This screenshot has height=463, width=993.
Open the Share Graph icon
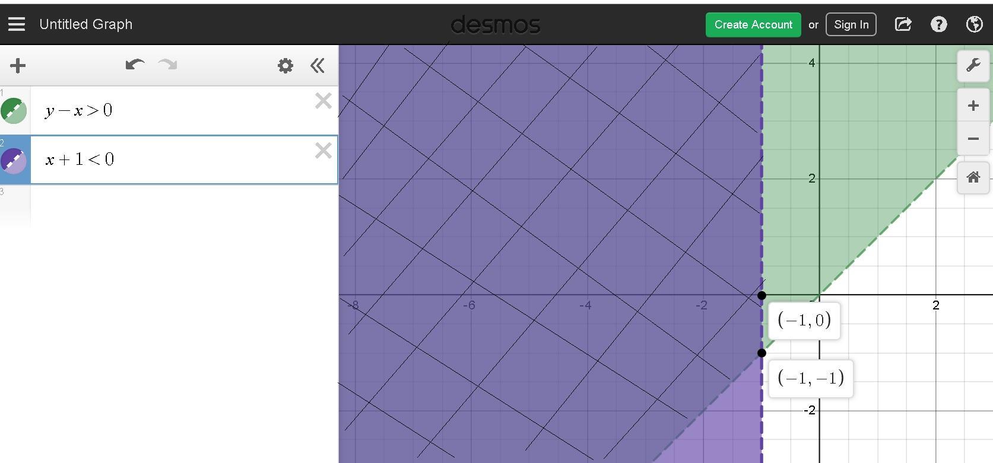[903, 24]
